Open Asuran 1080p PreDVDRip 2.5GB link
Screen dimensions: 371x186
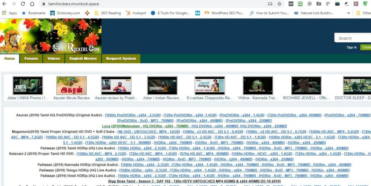point(133,115)
